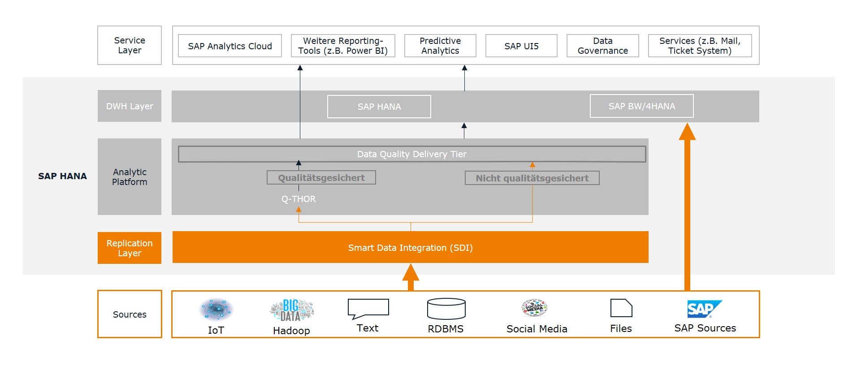The width and height of the screenshot is (857, 370).
Task: Select the Text speech bubble icon
Action: [x=368, y=309]
